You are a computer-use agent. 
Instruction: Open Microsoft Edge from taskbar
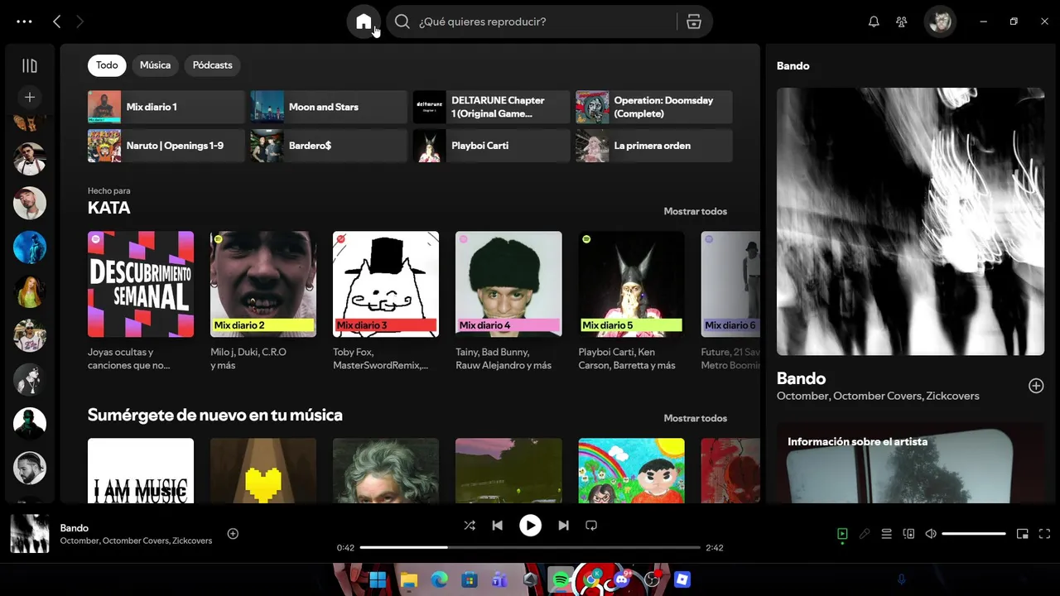[x=439, y=579]
